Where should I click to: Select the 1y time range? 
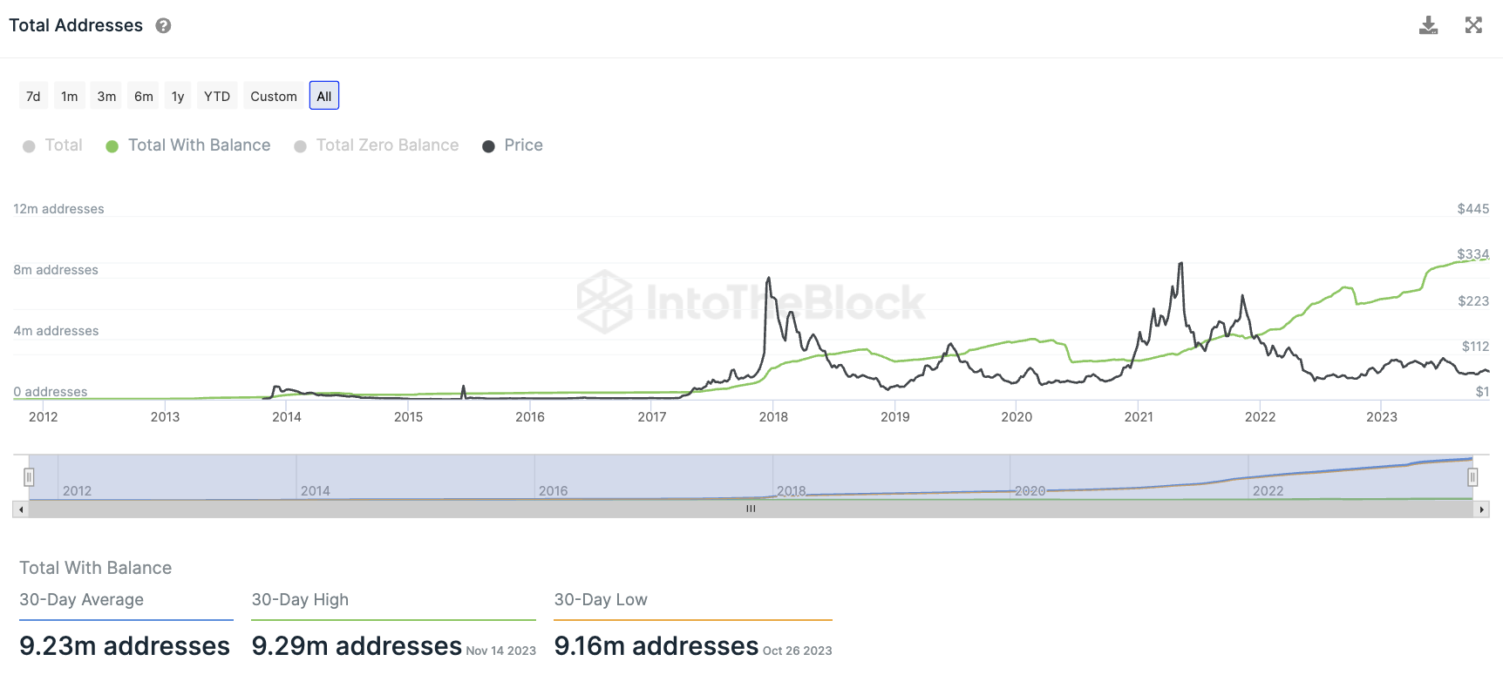(x=178, y=96)
